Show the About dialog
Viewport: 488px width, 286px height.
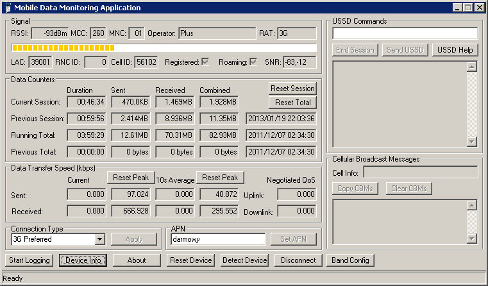click(136, 260)
